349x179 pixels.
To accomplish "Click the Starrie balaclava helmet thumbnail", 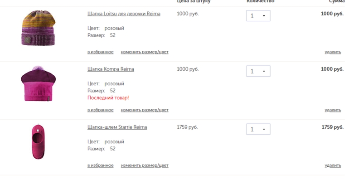I will coord(38,141).
